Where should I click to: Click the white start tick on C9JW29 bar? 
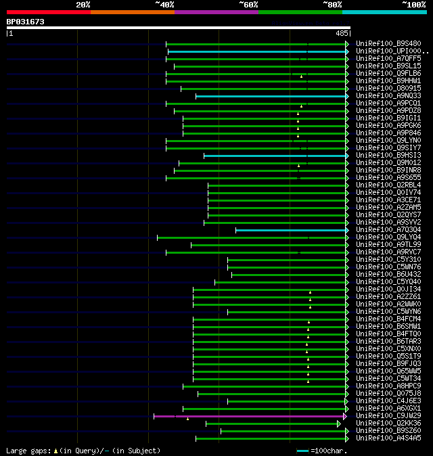(154, 417)
